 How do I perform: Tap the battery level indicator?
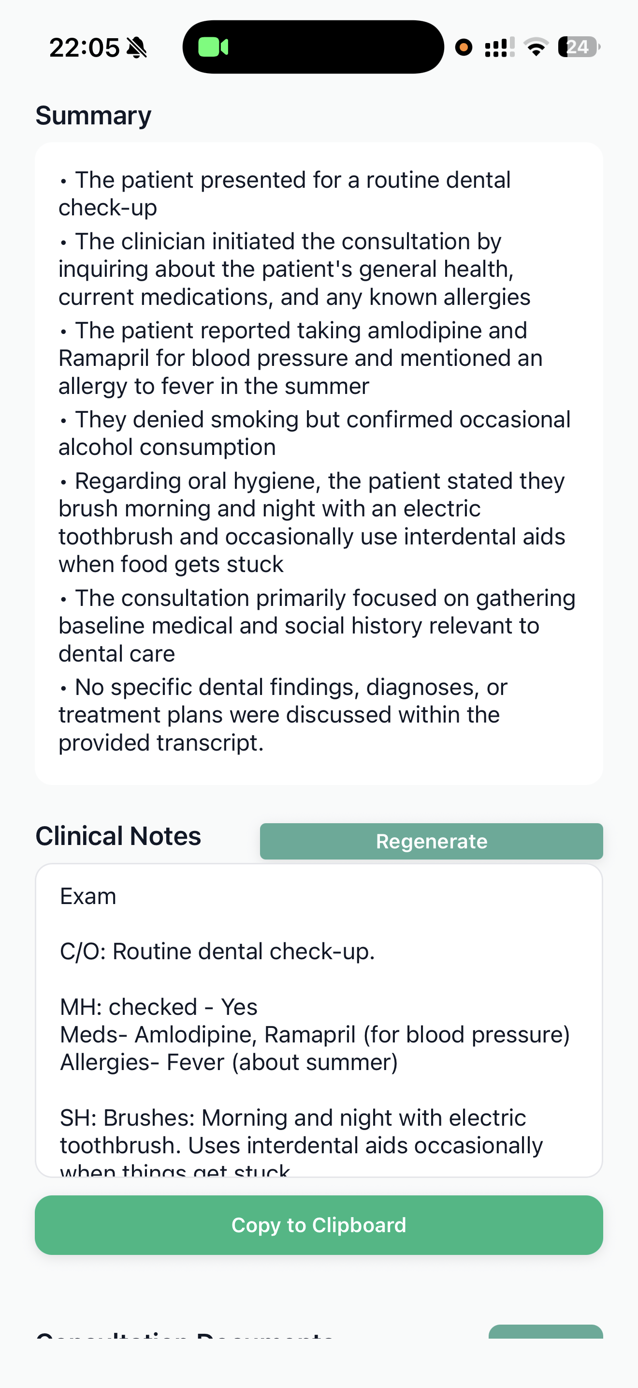pyautogui.click(x=578, y=47)
